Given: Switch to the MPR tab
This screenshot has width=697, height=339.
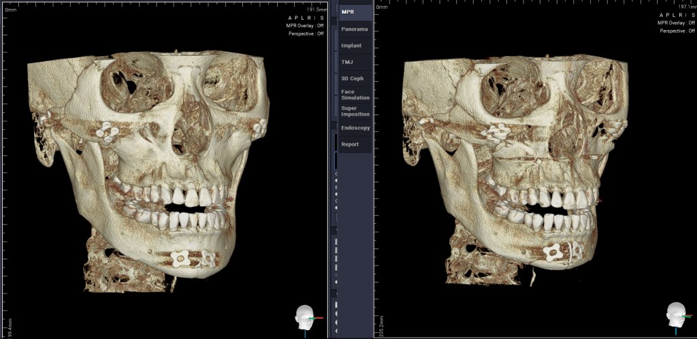Looking at the screenshot, I should pos(355,12).
